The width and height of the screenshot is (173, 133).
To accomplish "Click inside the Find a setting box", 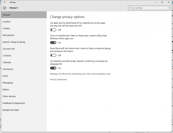I will point(149,8).
